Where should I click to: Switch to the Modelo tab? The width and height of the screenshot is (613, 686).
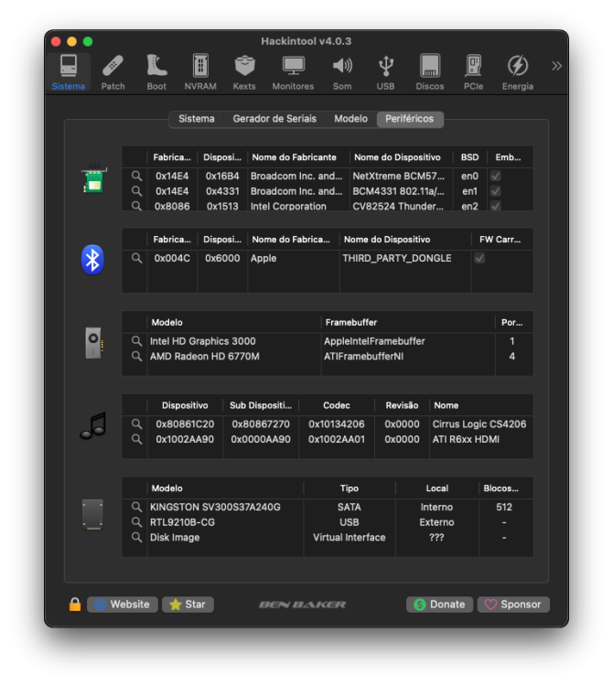351,119
